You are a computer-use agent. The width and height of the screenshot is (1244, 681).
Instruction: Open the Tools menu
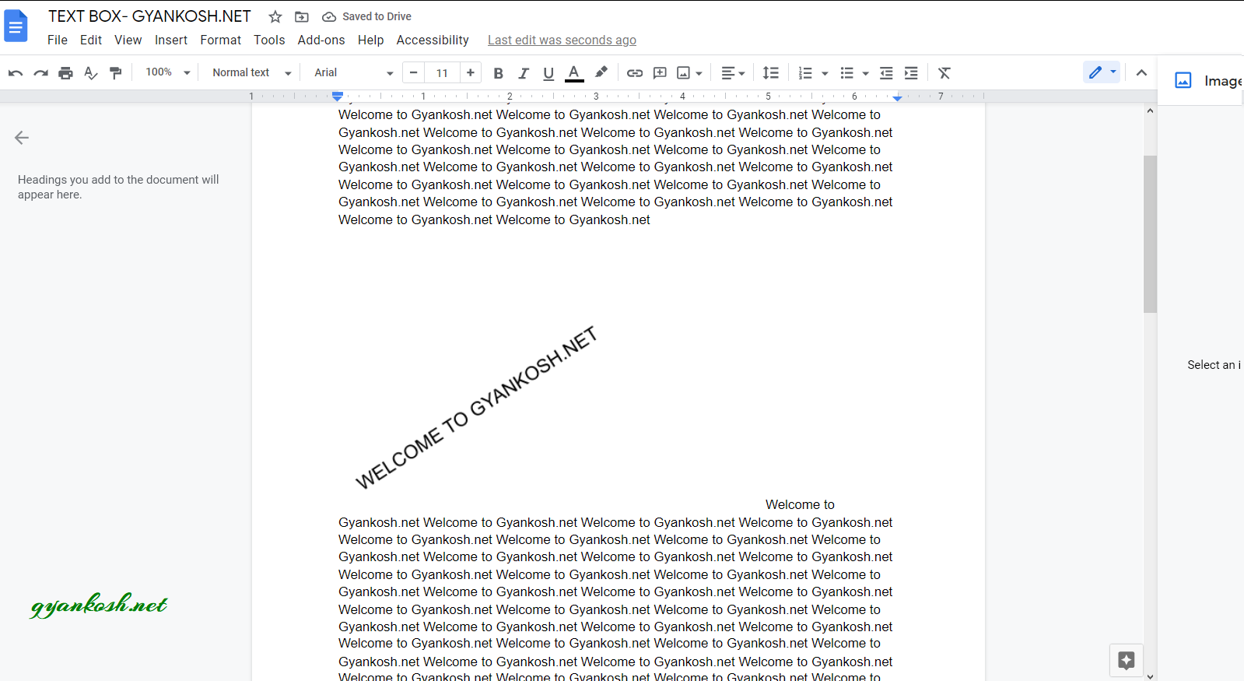pyautogui.click(x=269, y=40)
